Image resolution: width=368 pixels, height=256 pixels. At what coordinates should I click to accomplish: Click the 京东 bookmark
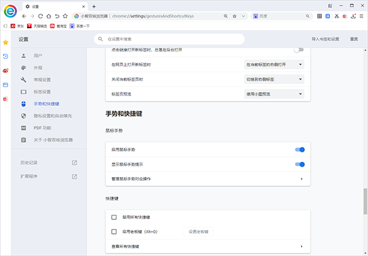17,26
